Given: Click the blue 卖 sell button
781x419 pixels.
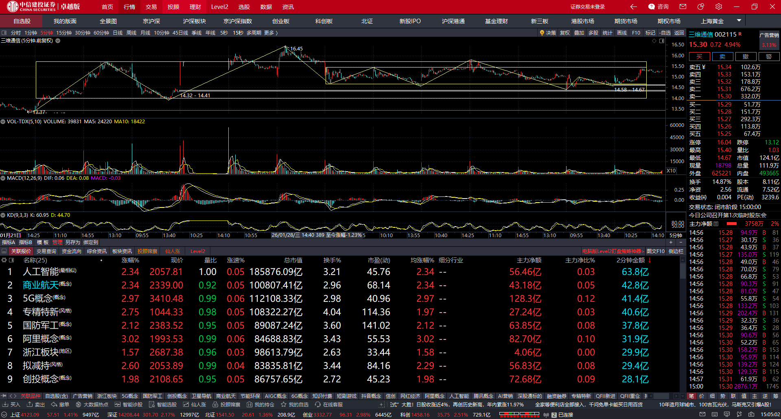Looking at the screenshot, I should [x=722, y=57].
